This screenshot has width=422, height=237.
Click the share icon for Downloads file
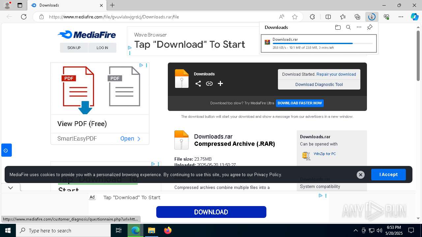click(198, 84)
